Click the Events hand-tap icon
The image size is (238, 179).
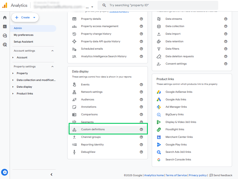[x=74, y=85]
